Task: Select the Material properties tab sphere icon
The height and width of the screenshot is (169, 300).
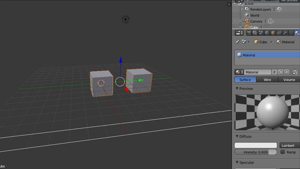Action: (x=297, y=33)
